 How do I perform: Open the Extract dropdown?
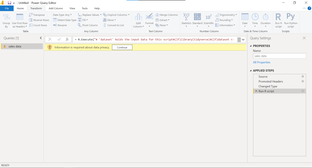tap(162, 20)
